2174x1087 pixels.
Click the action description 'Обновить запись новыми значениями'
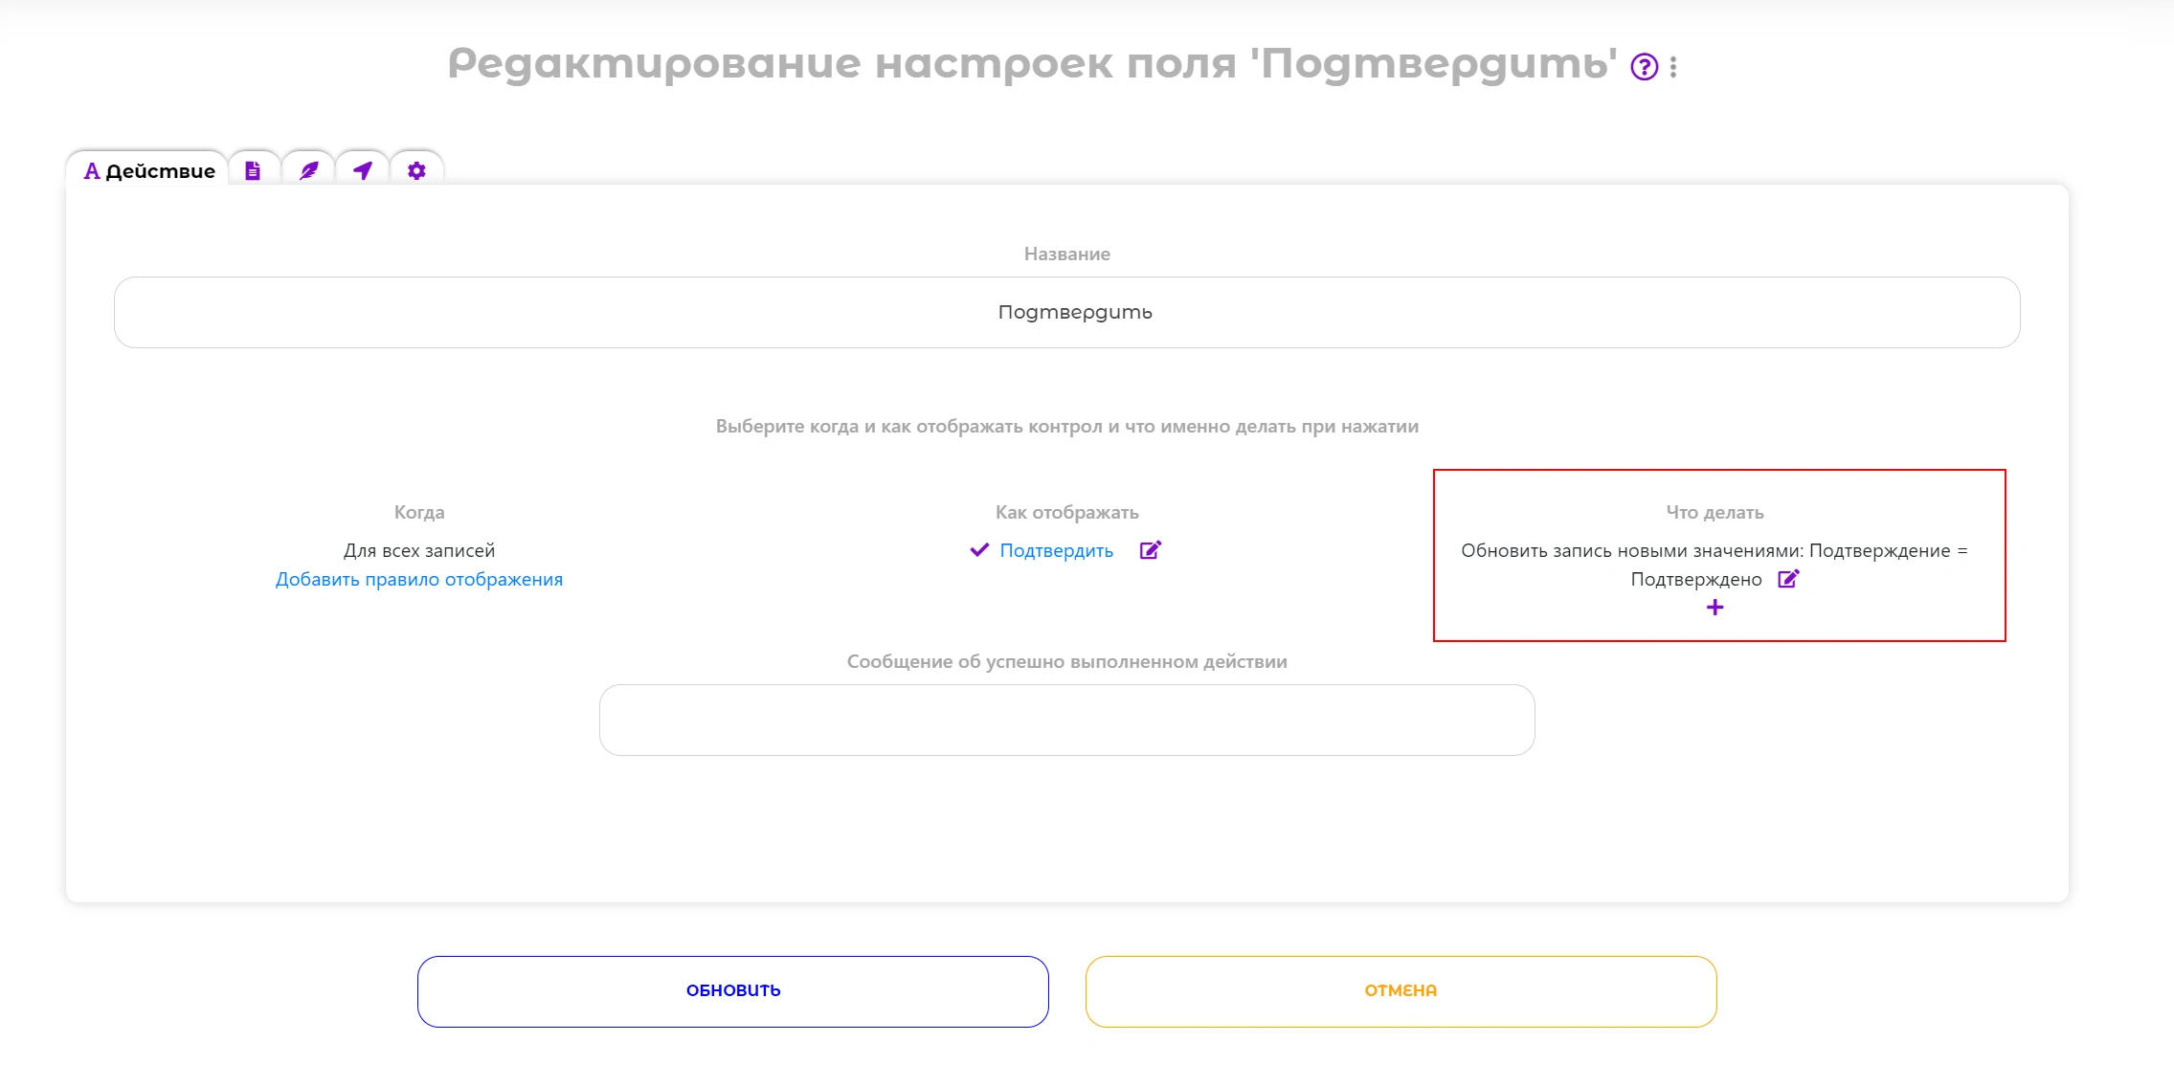pos(1631,550)
